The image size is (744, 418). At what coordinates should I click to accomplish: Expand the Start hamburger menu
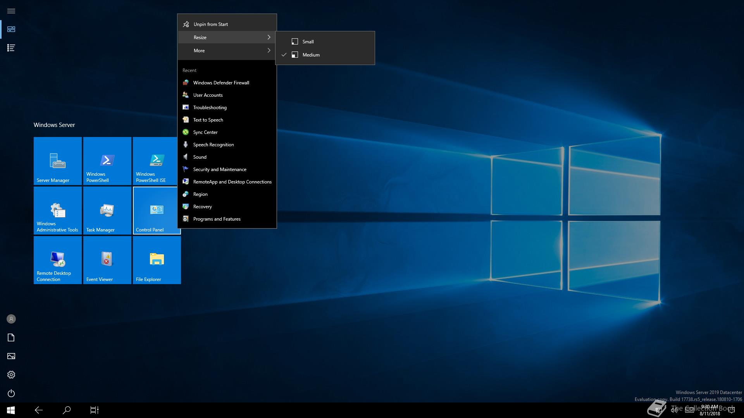tap(11, 11)
